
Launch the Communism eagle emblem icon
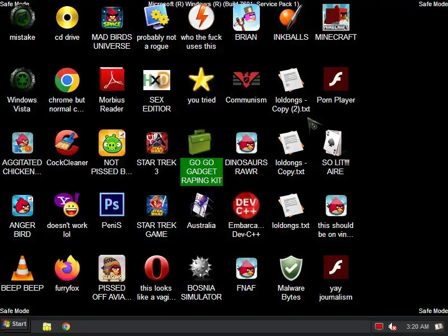pos(246,79)
